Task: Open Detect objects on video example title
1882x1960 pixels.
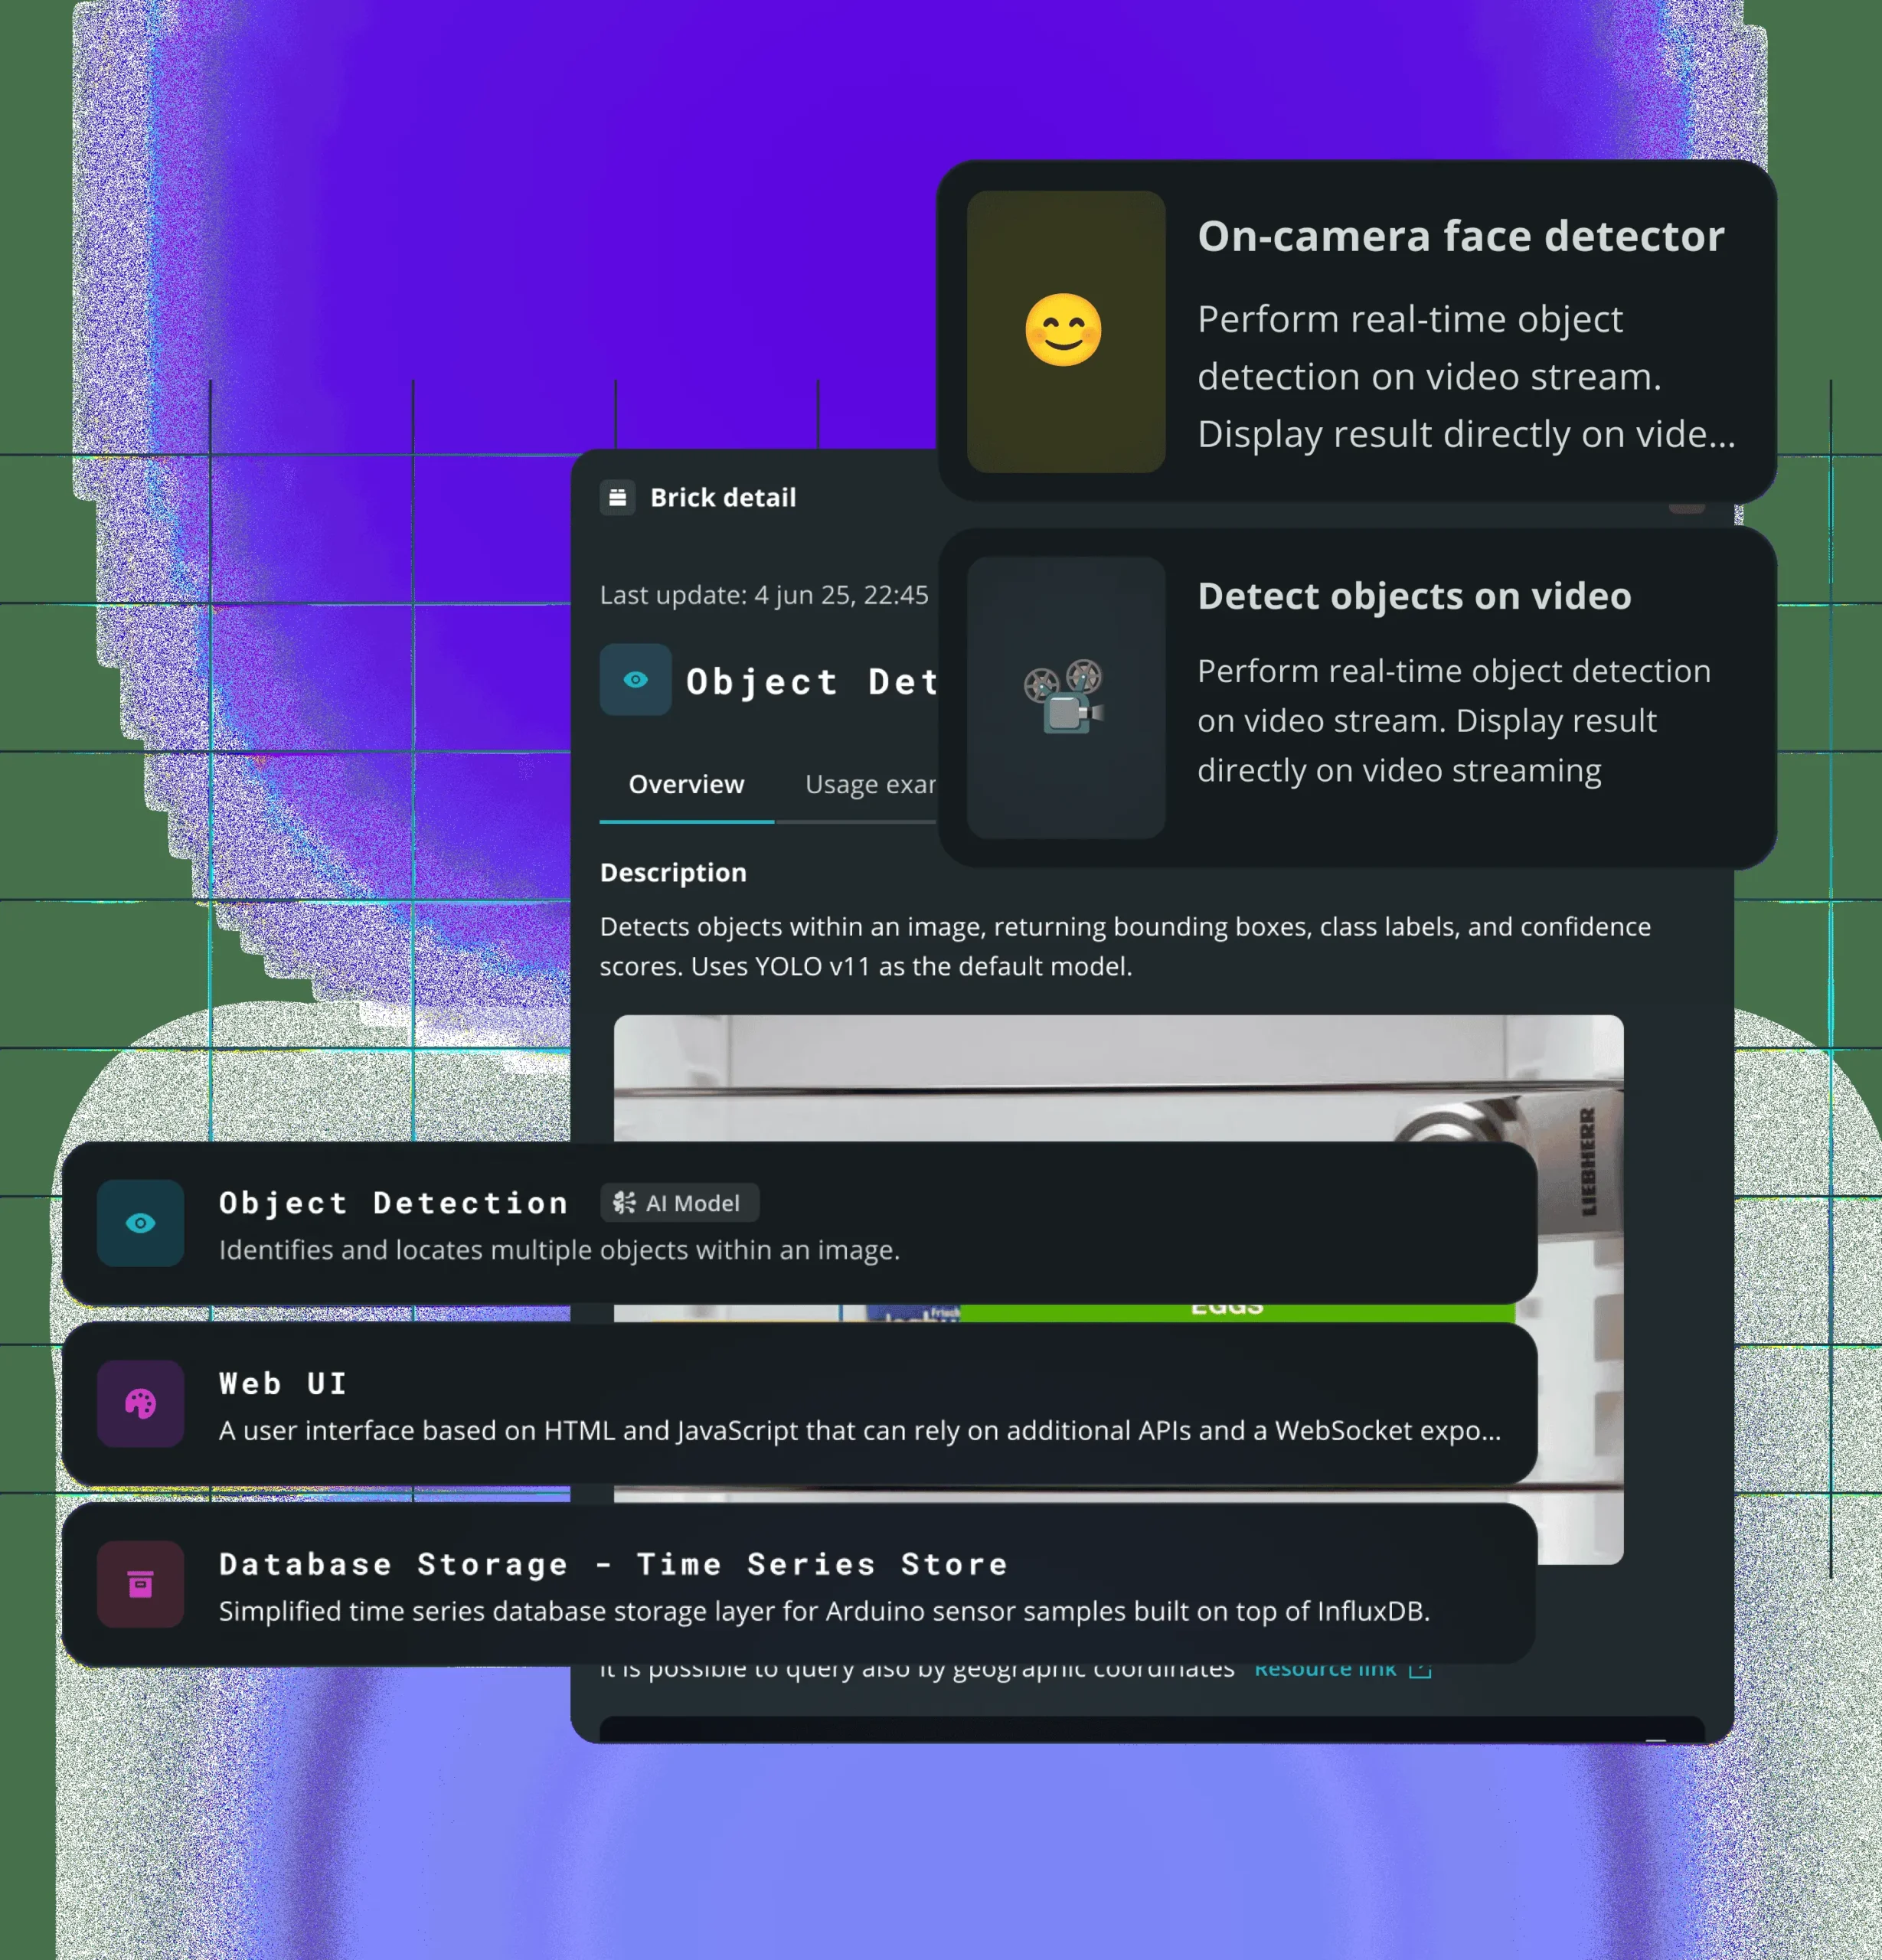Action: (x=1414, y=596)
